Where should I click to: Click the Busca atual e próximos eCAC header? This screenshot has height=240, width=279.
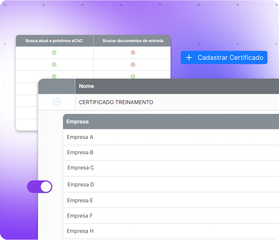(55, 41)
